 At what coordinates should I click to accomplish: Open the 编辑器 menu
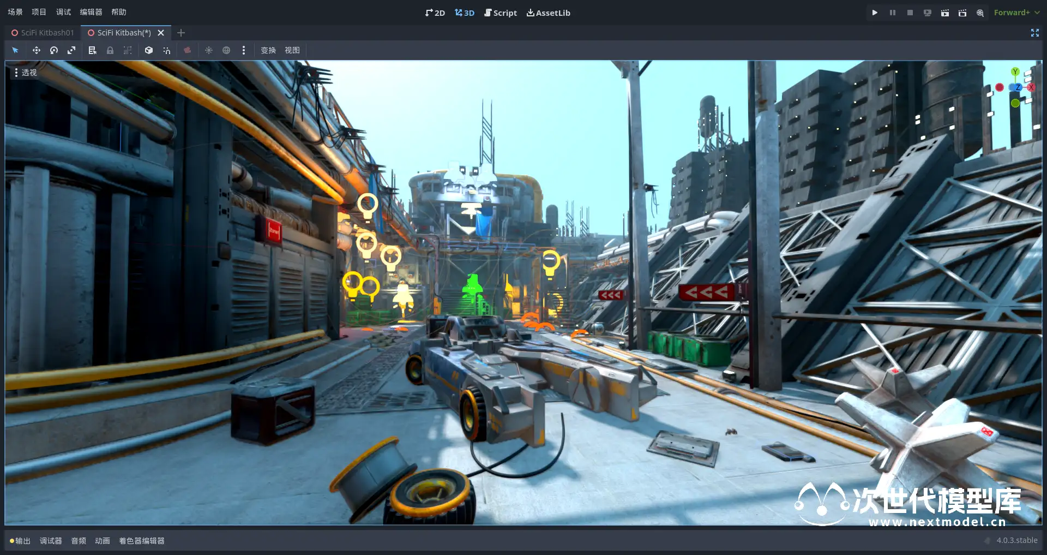tap(91, 12)
